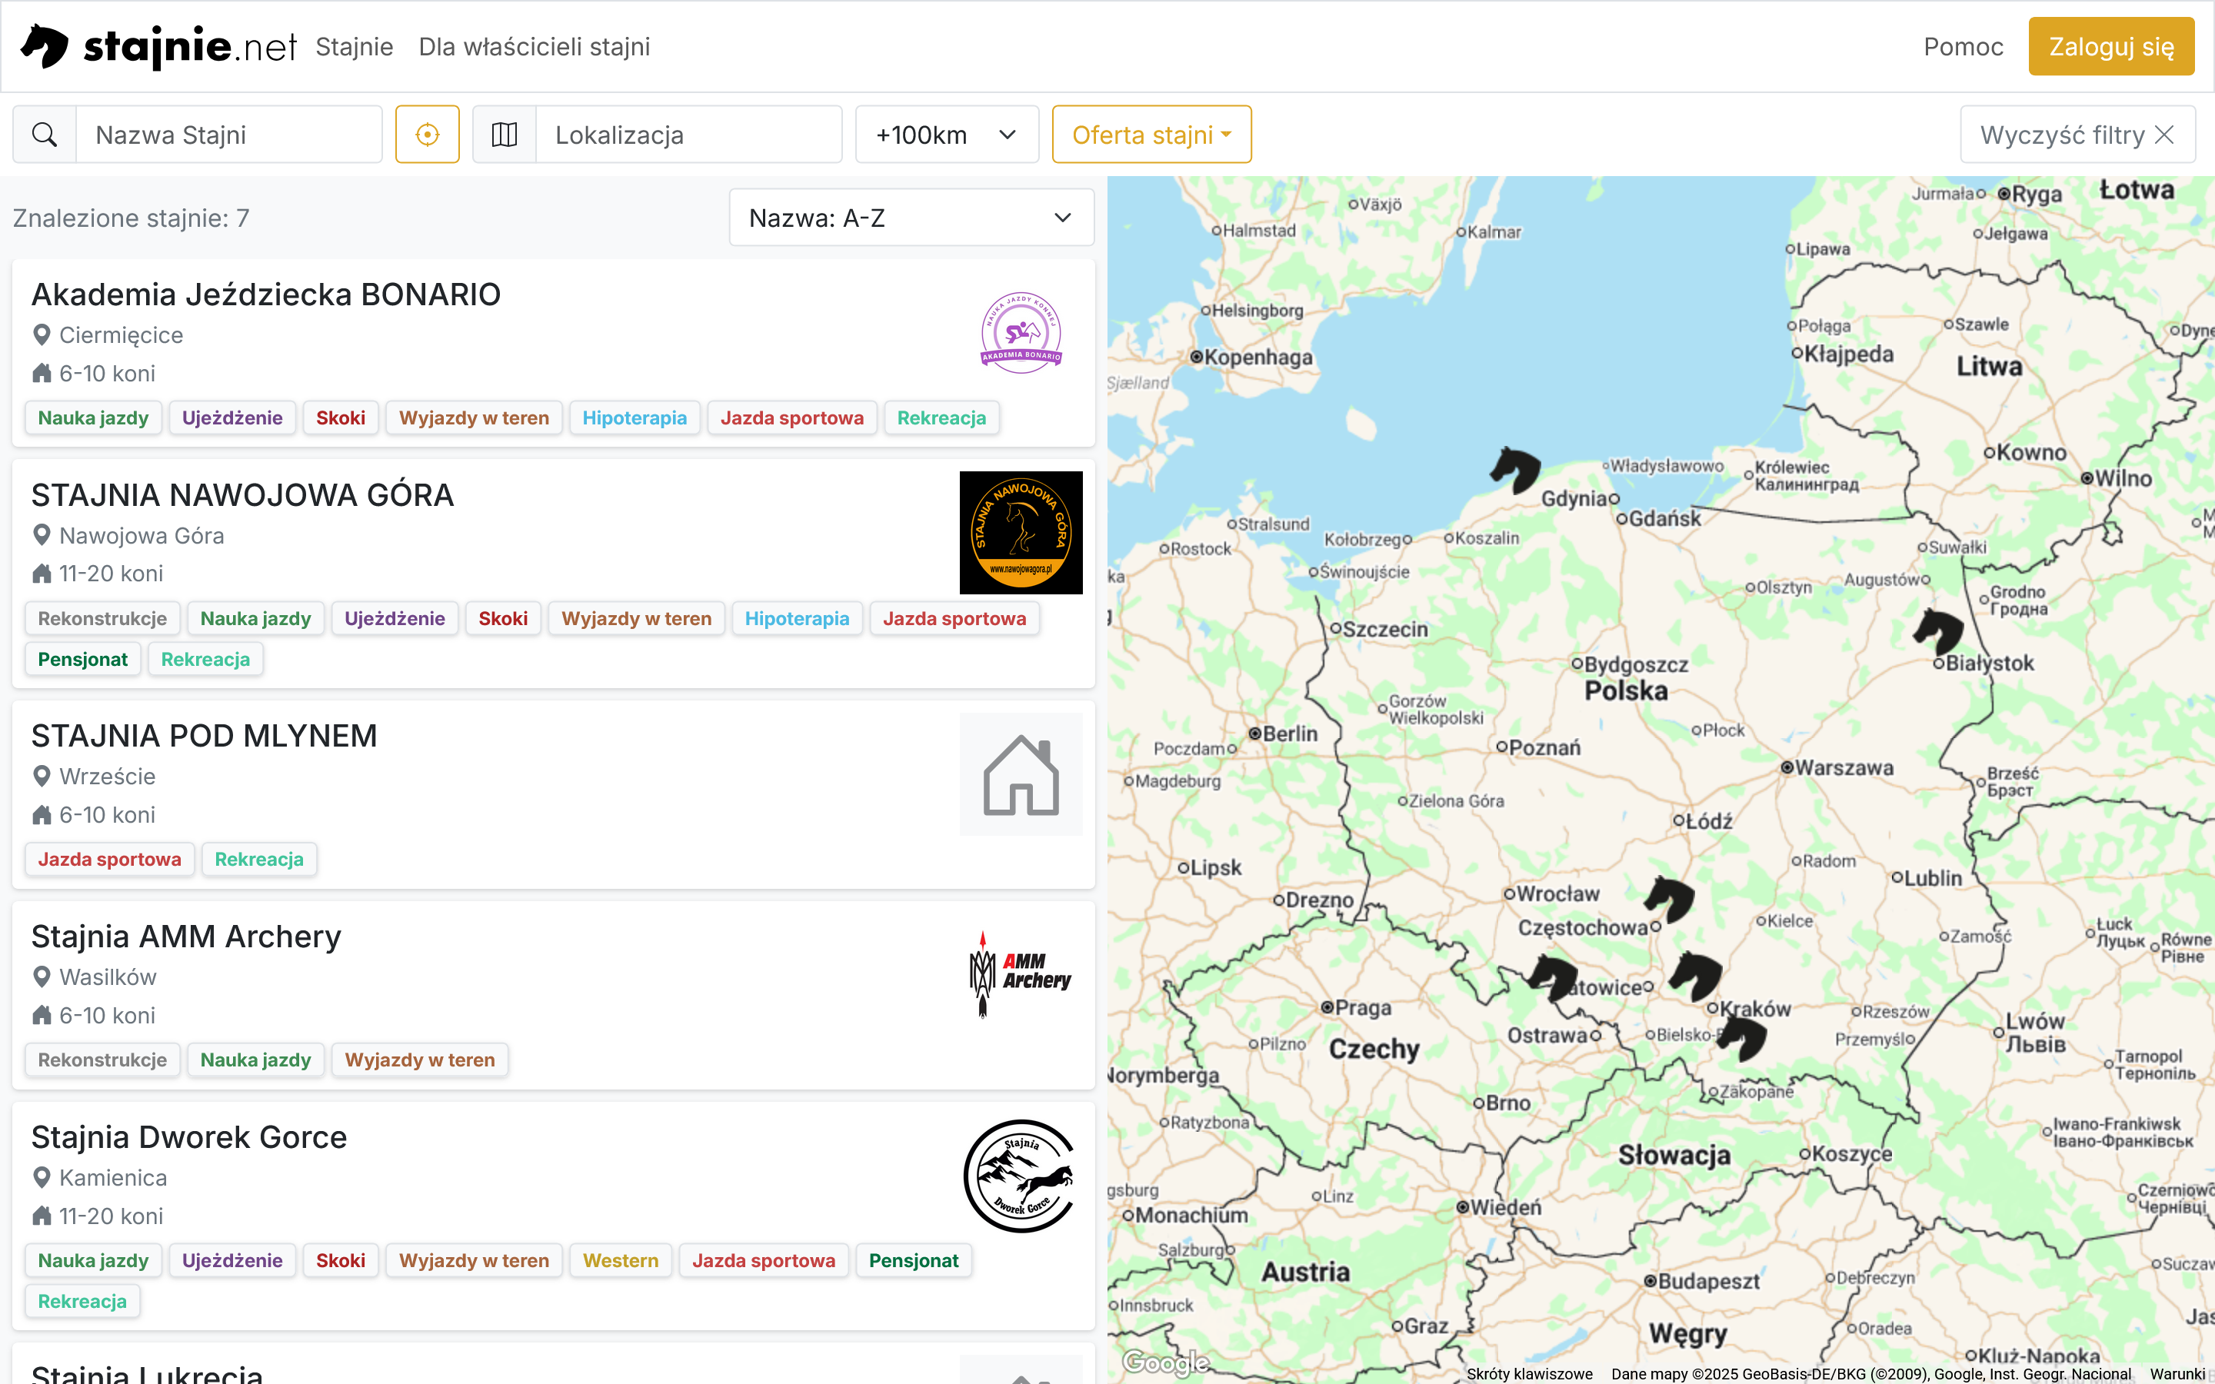
Task: Click the Zaloguj się button
Action: [x=2110, y=47]
